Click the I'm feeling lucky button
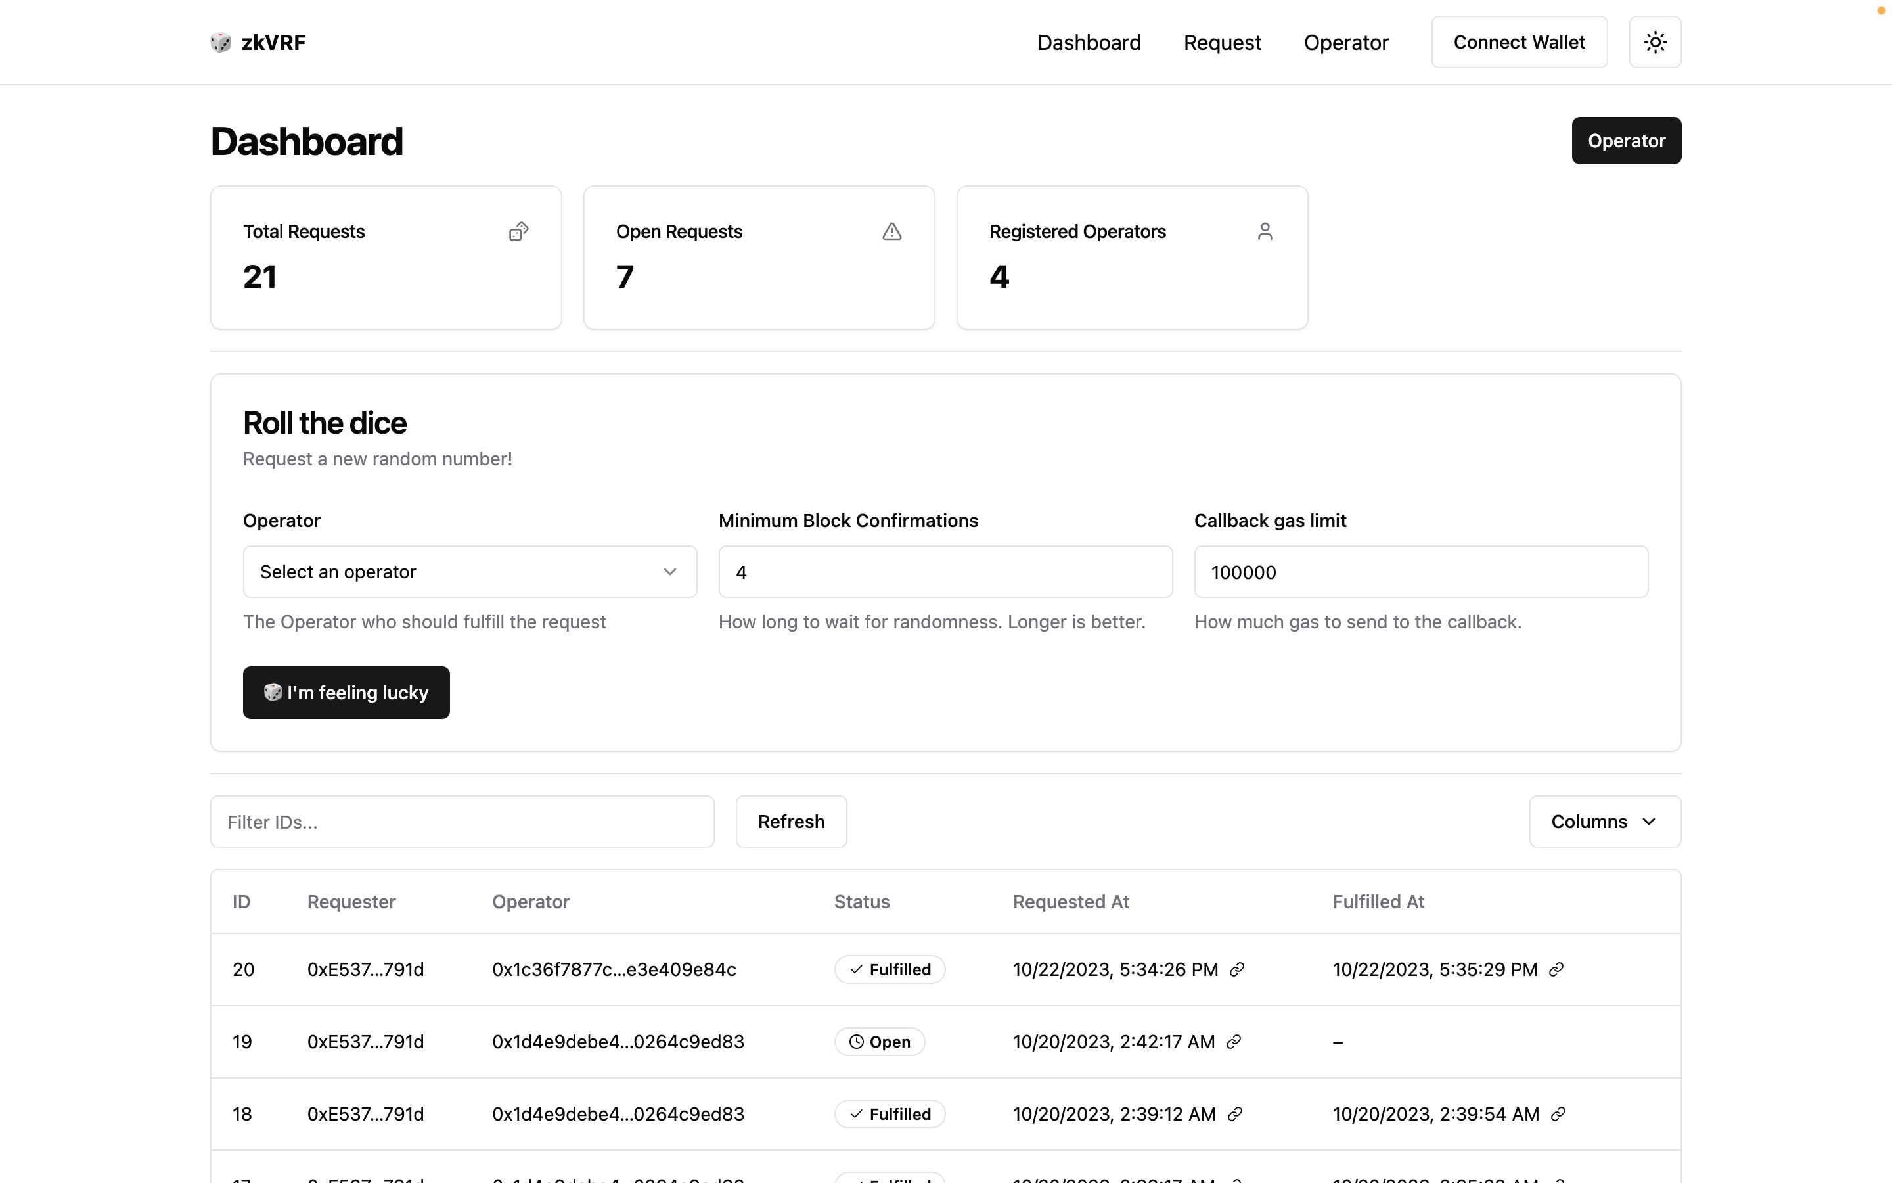Viewport: 1892px width, 1183px height. point(346,692)
